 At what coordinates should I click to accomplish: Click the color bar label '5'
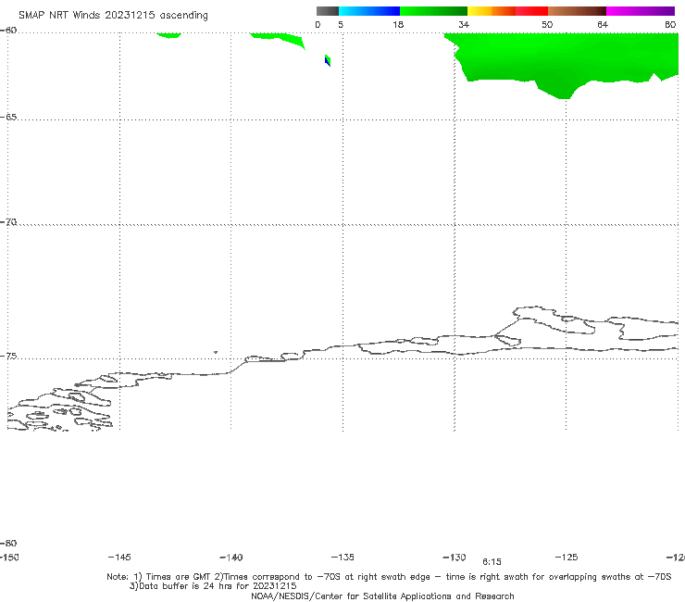coord(341,24)
